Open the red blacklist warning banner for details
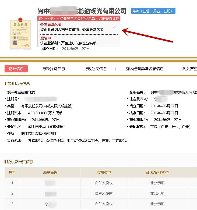 point(79,19)
